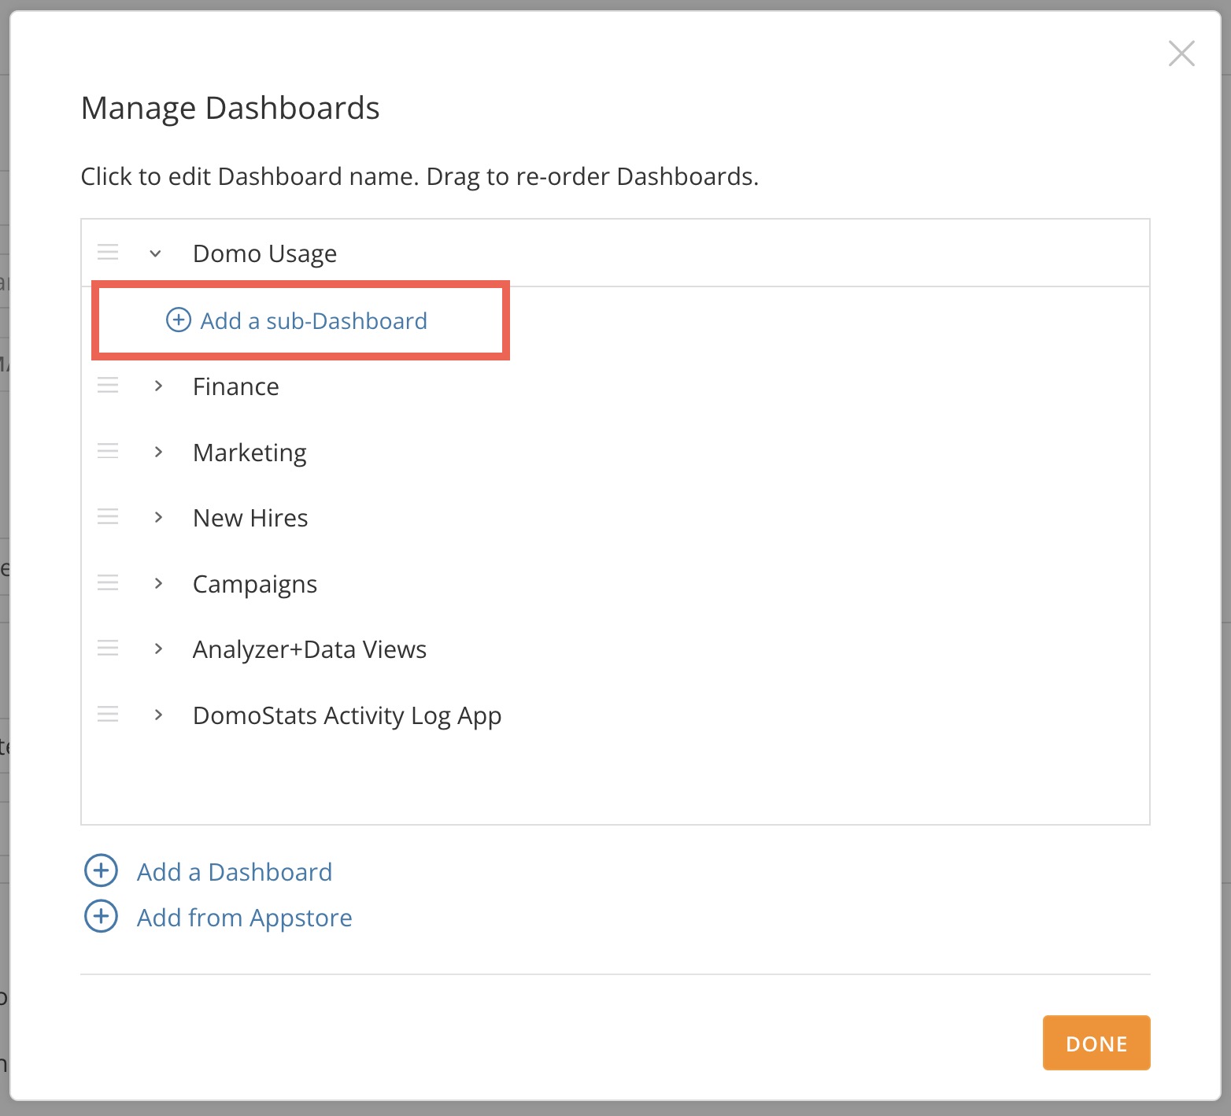
Task: Expand the Finance dashboard
Action: 158,386
